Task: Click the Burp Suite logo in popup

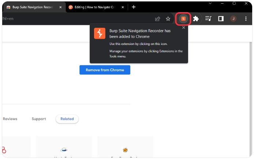Action: (100, 34)
